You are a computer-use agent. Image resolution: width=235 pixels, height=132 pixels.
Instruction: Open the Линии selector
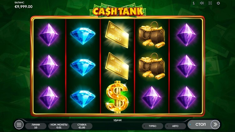[x=36, y=126]
